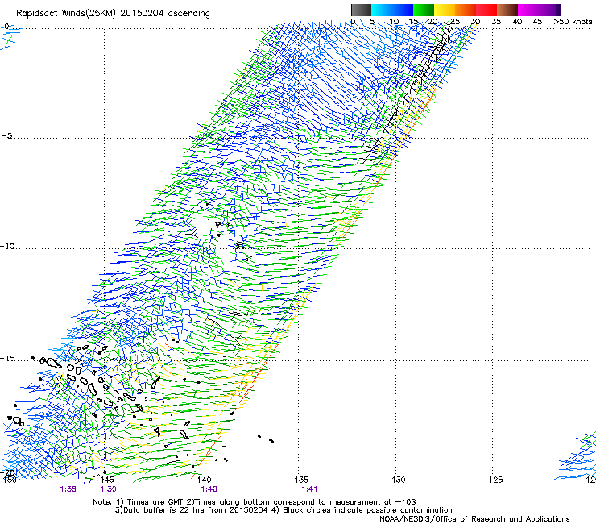
Task: Click the '0' latitude label at top left
Action: (x=6, y=27)
